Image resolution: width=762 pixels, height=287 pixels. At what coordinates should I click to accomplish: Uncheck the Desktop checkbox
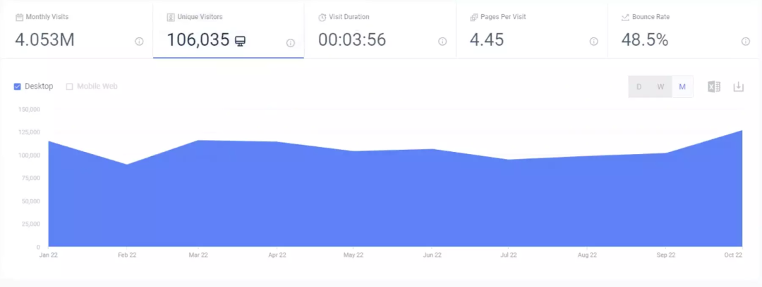(18, 87)
